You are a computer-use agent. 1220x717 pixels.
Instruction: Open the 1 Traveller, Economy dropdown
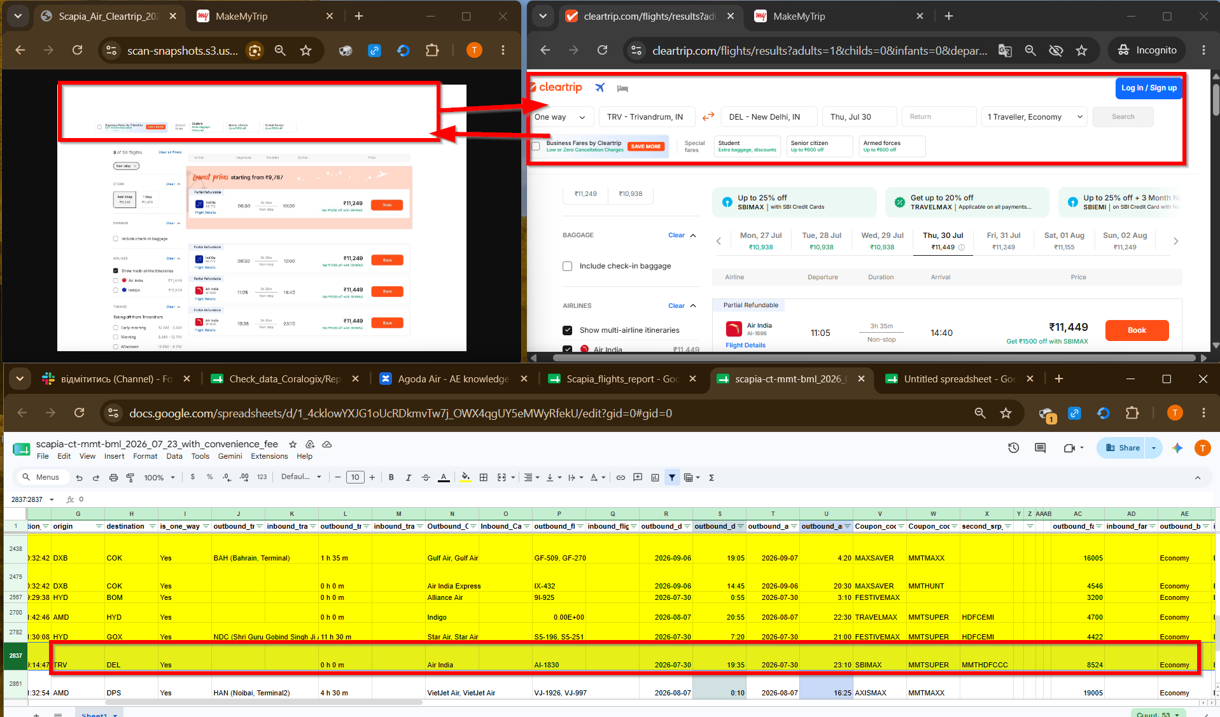coord(1034,117)
